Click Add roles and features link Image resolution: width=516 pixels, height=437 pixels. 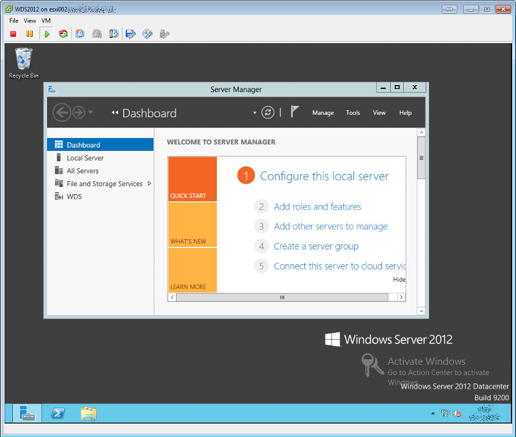tap(317, 206)
